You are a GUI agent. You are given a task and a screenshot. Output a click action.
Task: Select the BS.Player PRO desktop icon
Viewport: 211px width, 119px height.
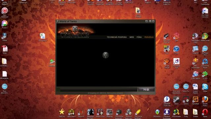[205, 49]
